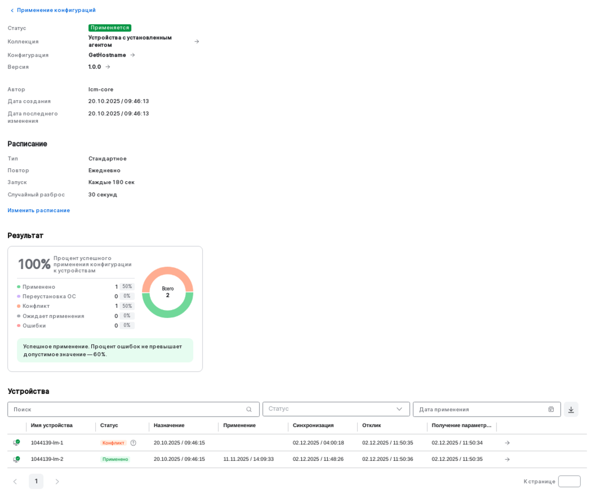
Task: Open arrow next to collection Устройства с установленным агентом
Action: pyautogui.click(x=197, y=41)
